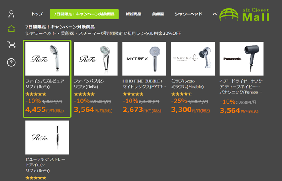
Task: Open the MYTREX shower head thumbnail
Action: tap(144, 59)
